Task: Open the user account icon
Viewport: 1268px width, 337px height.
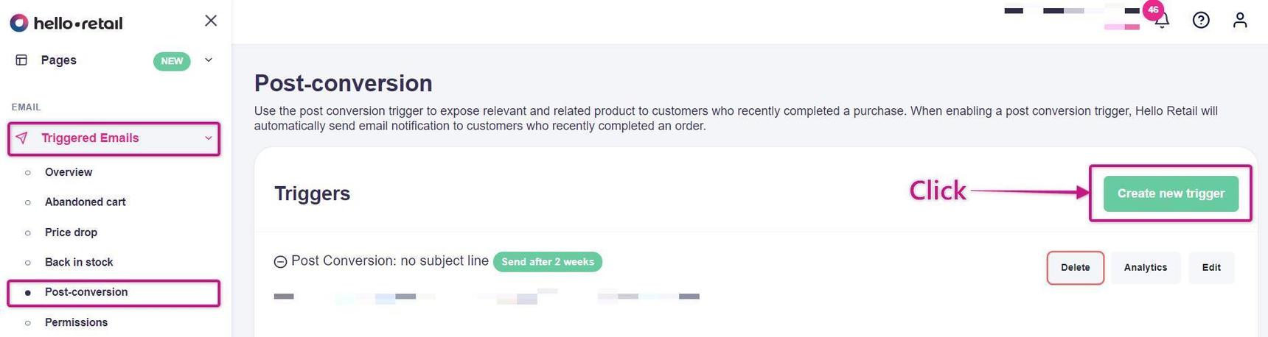Action: [1240, 21]
